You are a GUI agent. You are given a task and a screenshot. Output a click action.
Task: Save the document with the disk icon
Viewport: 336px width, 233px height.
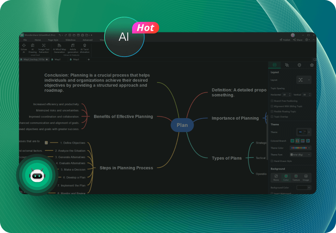point(78,35)
